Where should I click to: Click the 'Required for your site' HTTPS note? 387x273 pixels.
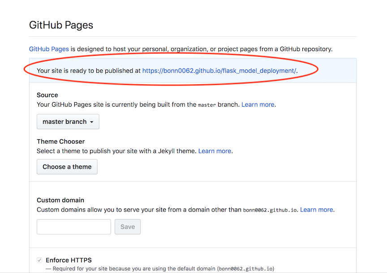[134, 269]
